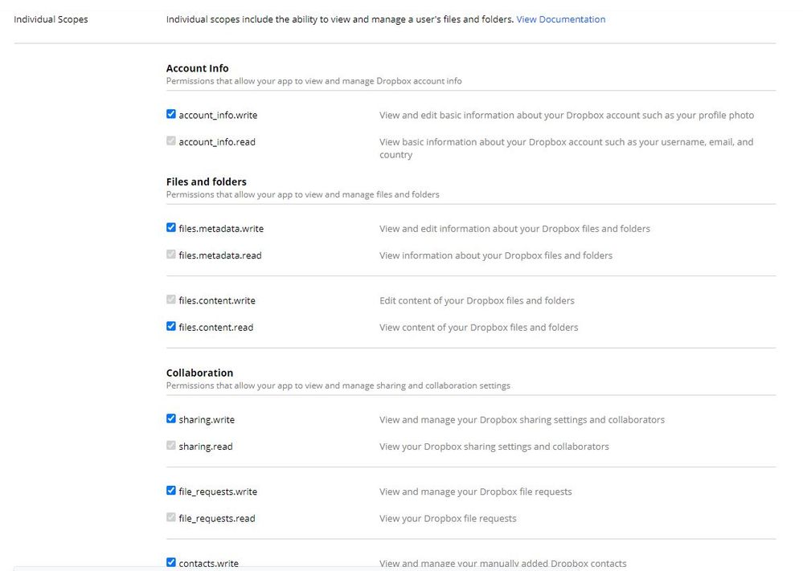803x571 pixels.
Task: Disable the contacts.write scope checkbox
Action: click(171, 563)
